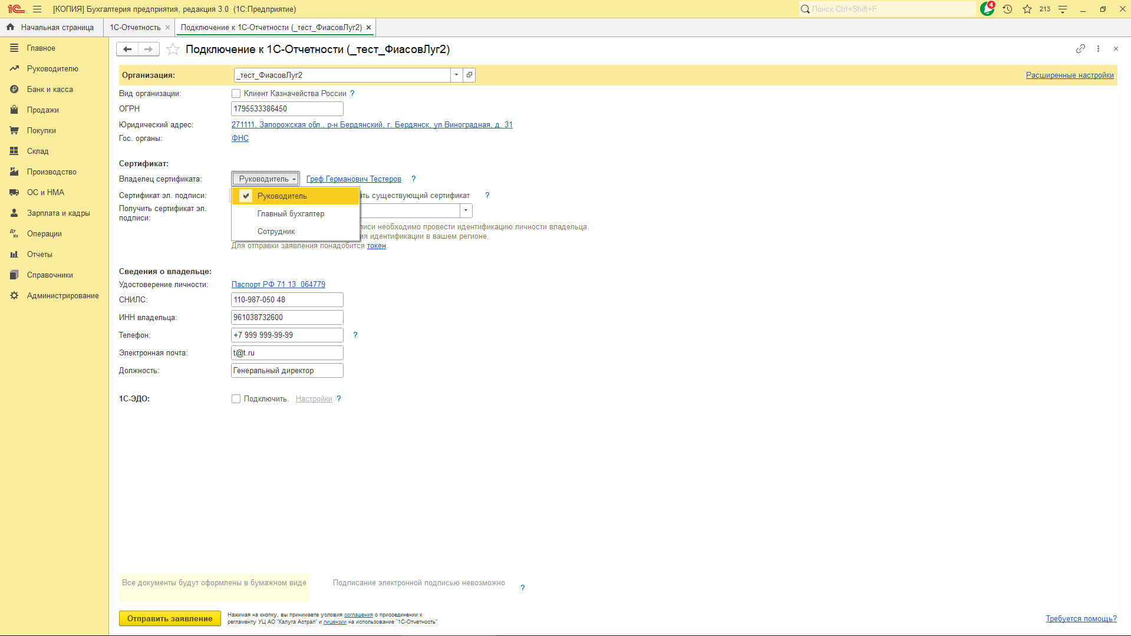Viewport: 1131px width, 636px height.
Task: Show help for electronic signing status
Action: [522, 588]
